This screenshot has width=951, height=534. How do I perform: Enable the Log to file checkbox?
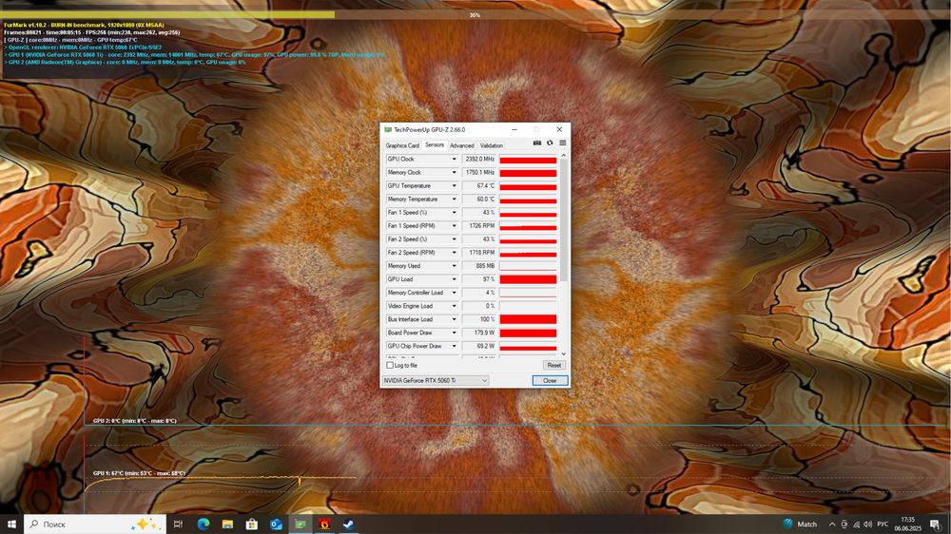(x=390, y=366)
